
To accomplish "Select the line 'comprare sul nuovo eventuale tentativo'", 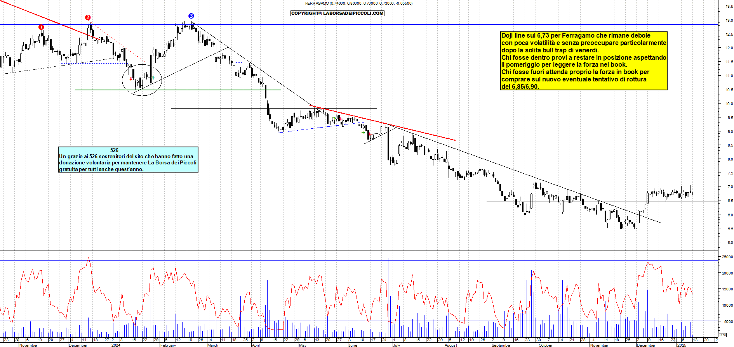I will click(574, 79).
